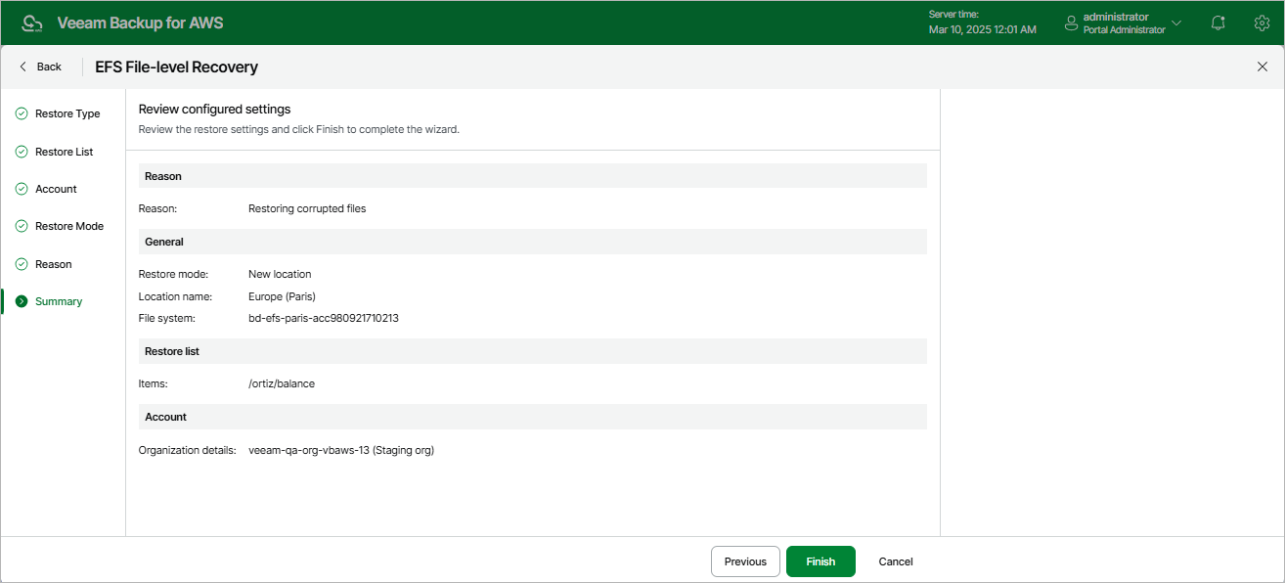Click the Back arrow icon
The width and height of the screenshot is (1285, 583).
(x=23, y=67)
